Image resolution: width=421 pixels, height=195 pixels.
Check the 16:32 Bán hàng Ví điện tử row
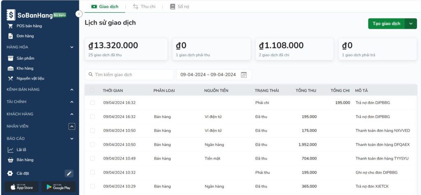[93, 116]
